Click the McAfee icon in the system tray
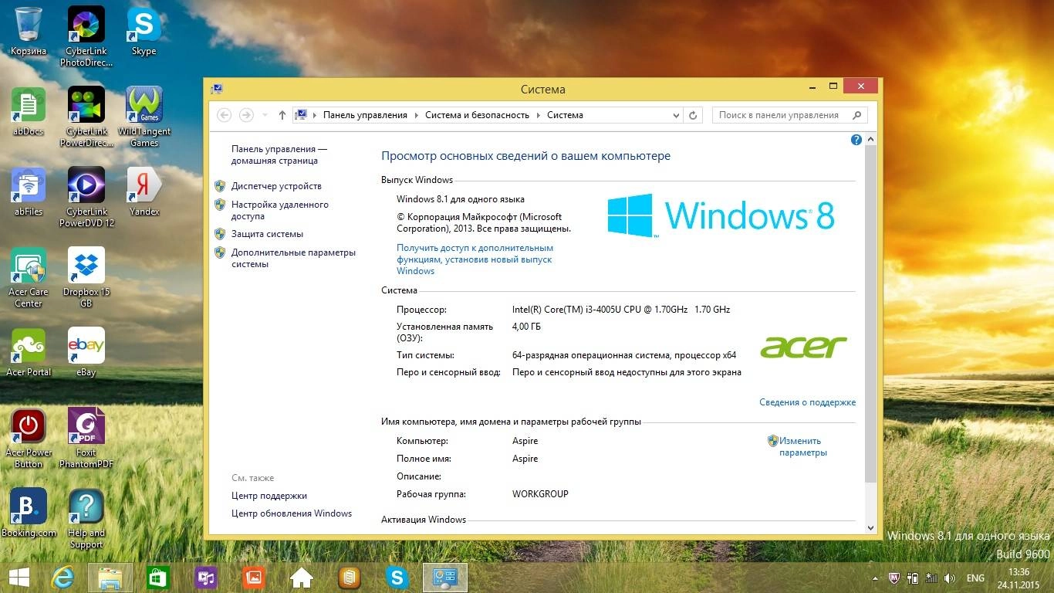Screen dimensions: 1054x593 (894, 578)
